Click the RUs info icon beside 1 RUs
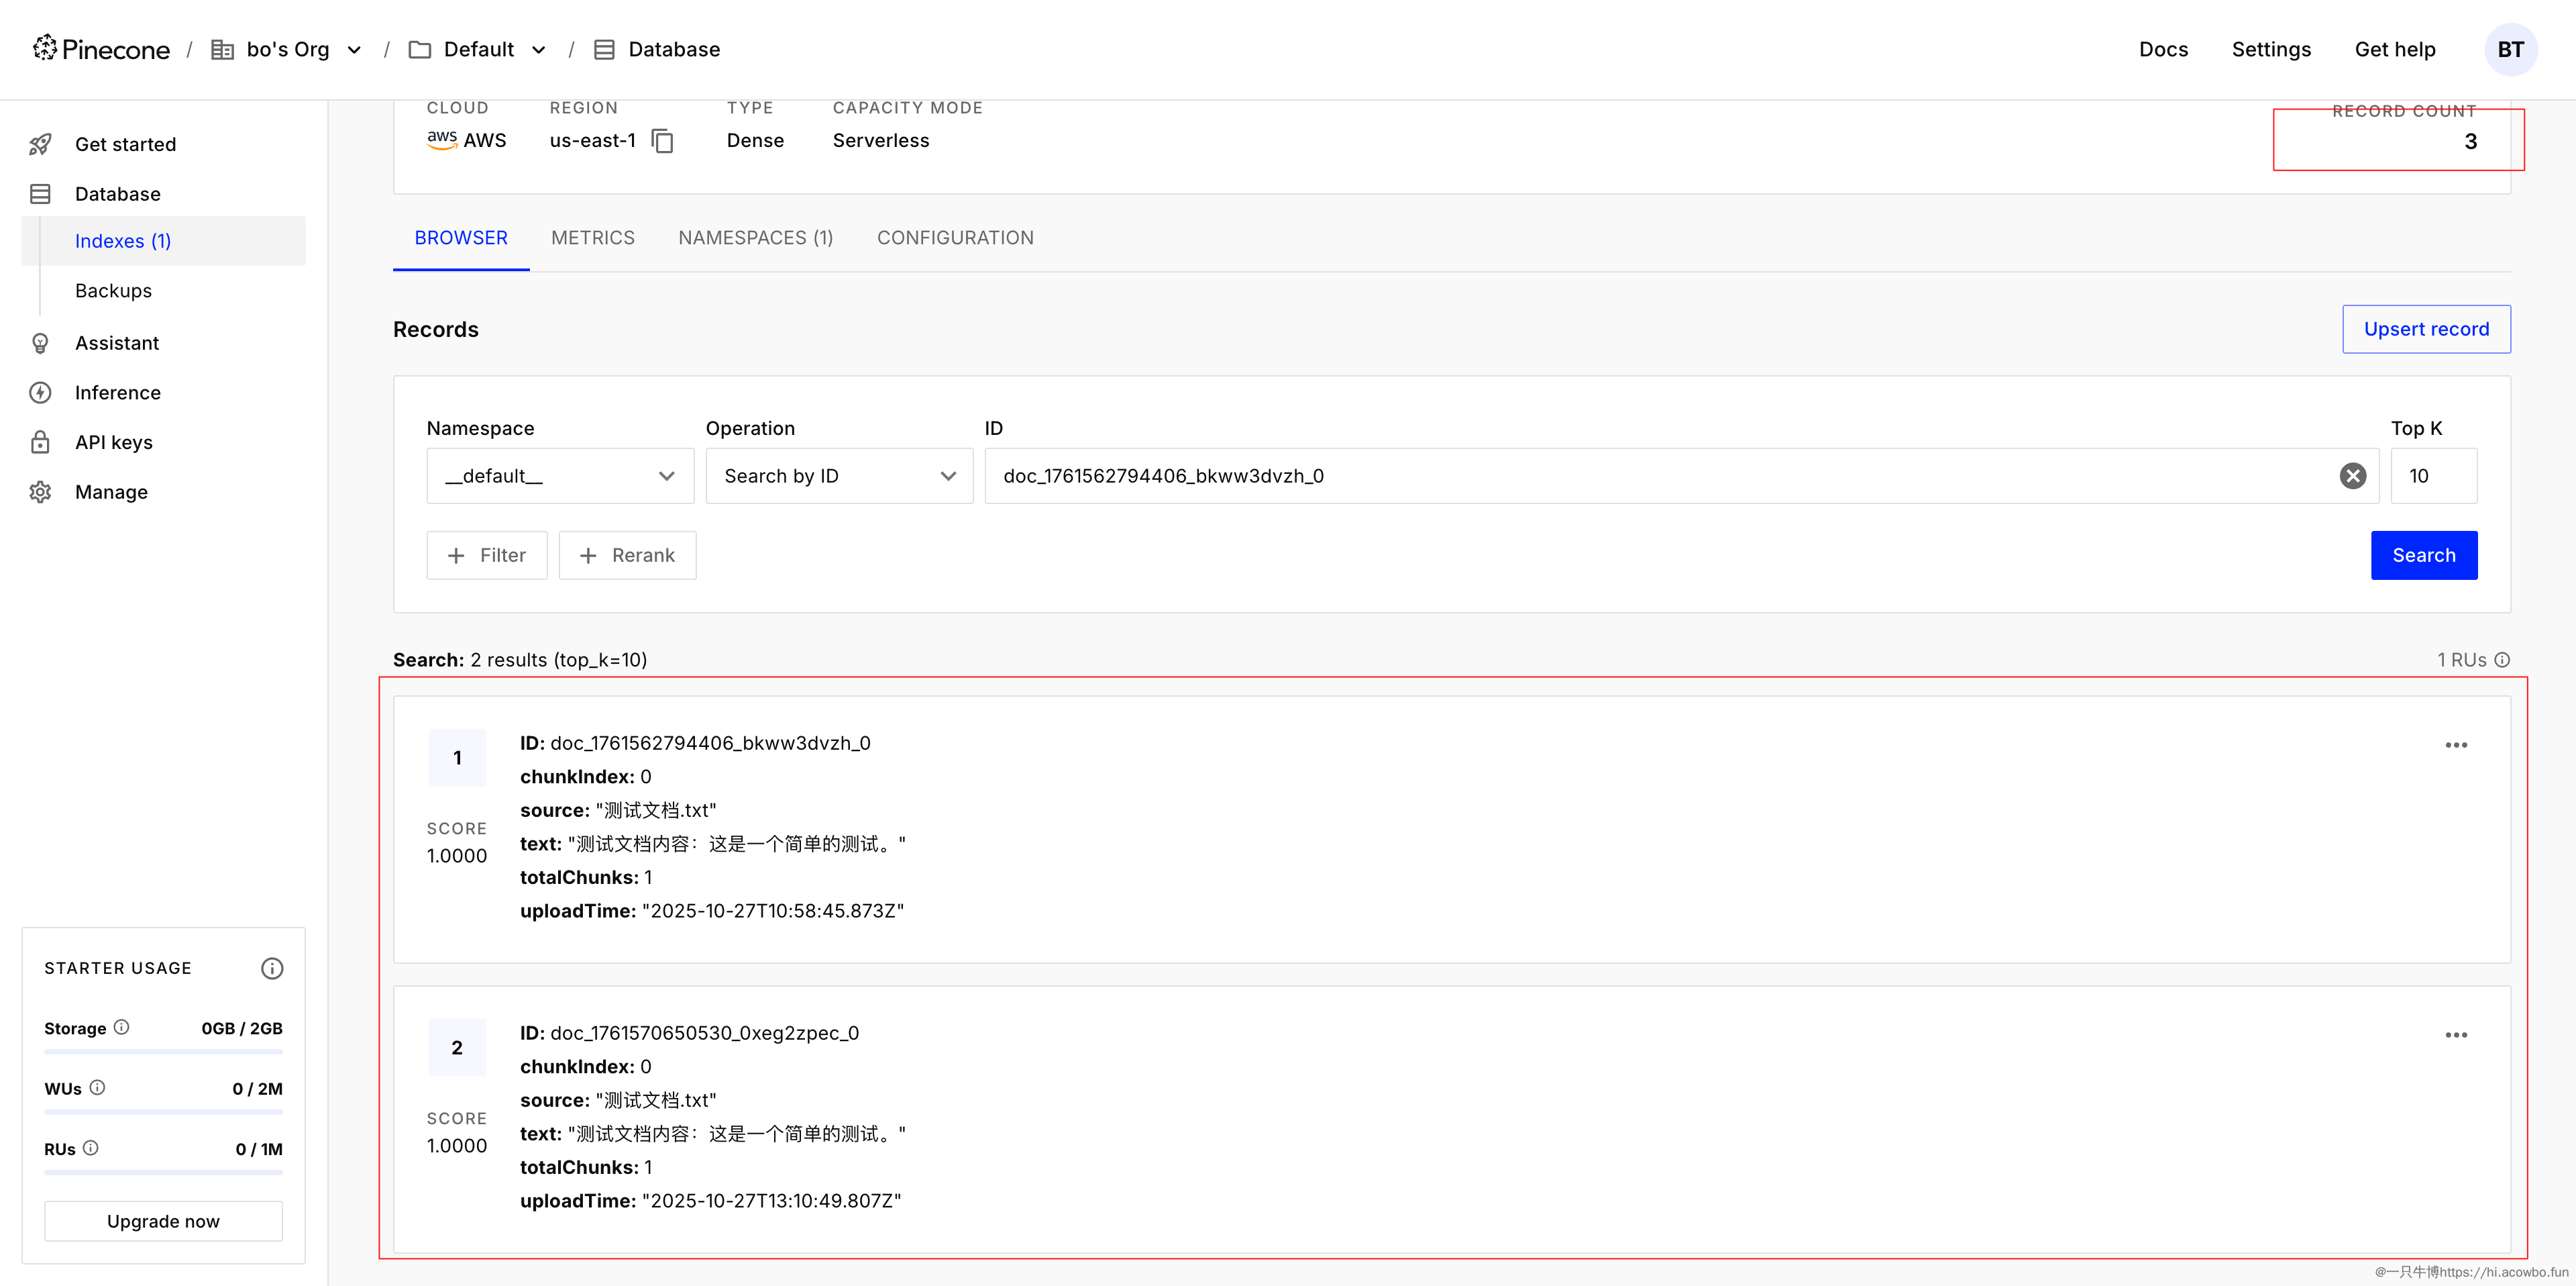The width and height of the screenshot is (2576, 1286). [x=2502, y=660]
